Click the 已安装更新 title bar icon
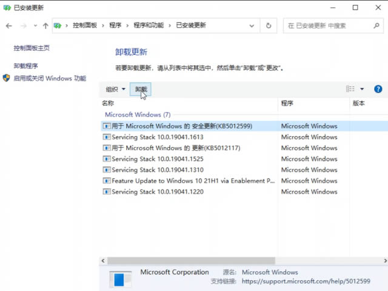This screenshot has height=291, width=388. pos(7,8)
